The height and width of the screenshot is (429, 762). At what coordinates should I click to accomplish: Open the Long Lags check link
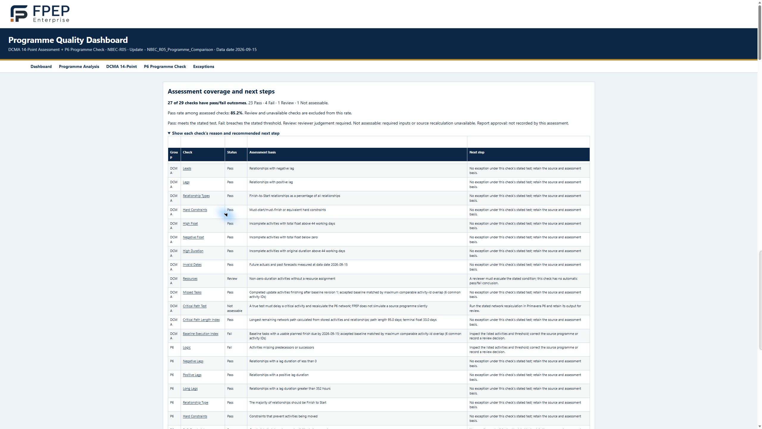click(x=190, y=388)
